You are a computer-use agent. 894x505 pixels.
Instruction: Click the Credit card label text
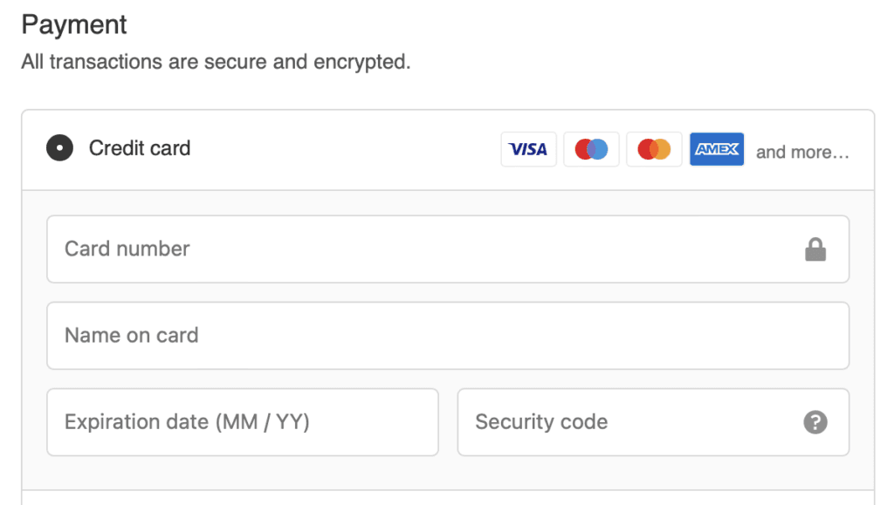[x=139, y=147]
